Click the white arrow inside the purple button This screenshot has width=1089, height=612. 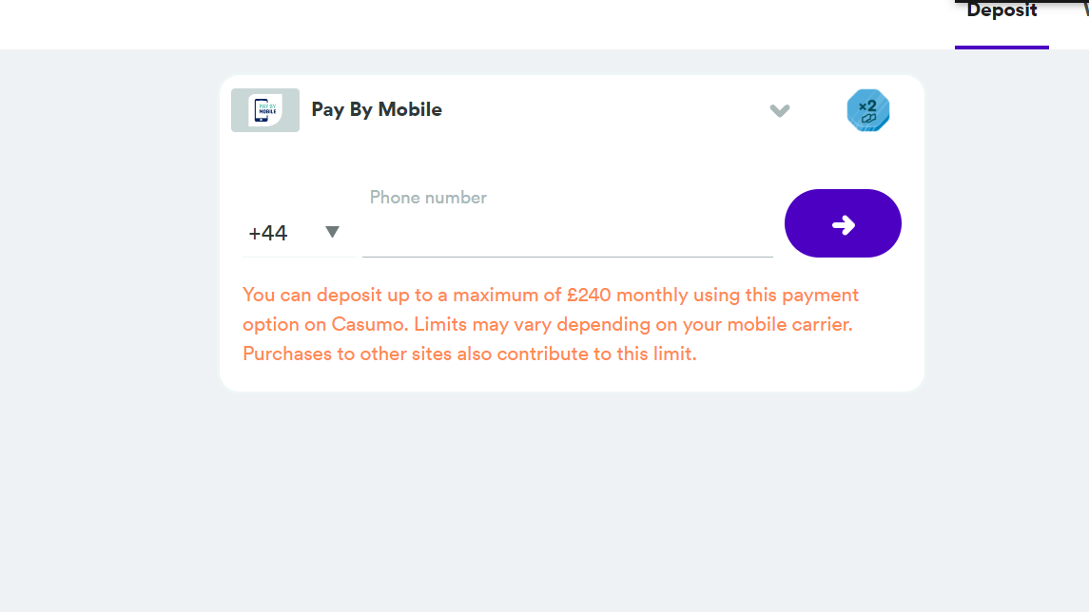pyautogui.click(x=843, y=224)
